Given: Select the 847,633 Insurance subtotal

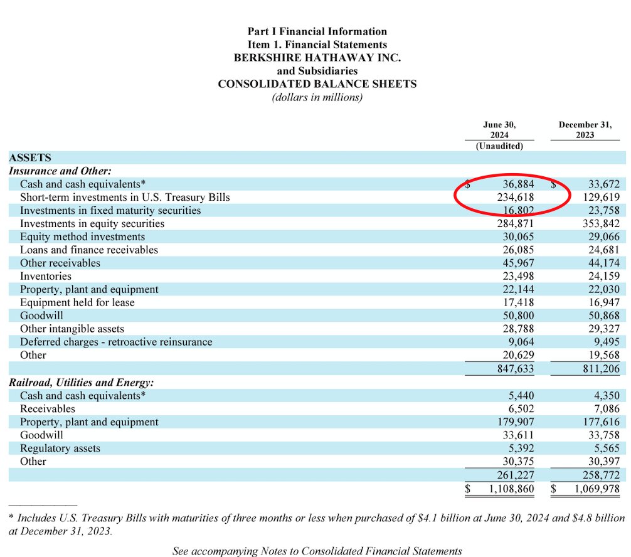Looking at the screenshot, I should [x=516, y=369].
